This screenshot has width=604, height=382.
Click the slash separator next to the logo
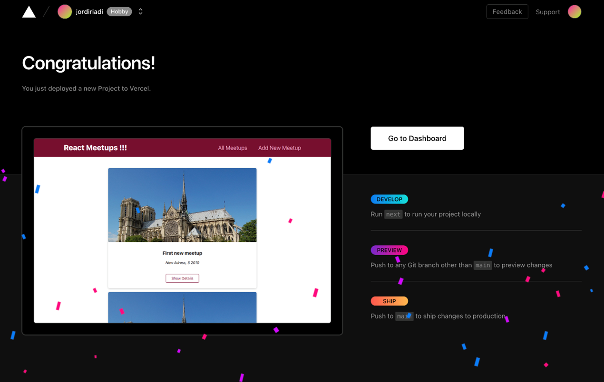(45, 11)
